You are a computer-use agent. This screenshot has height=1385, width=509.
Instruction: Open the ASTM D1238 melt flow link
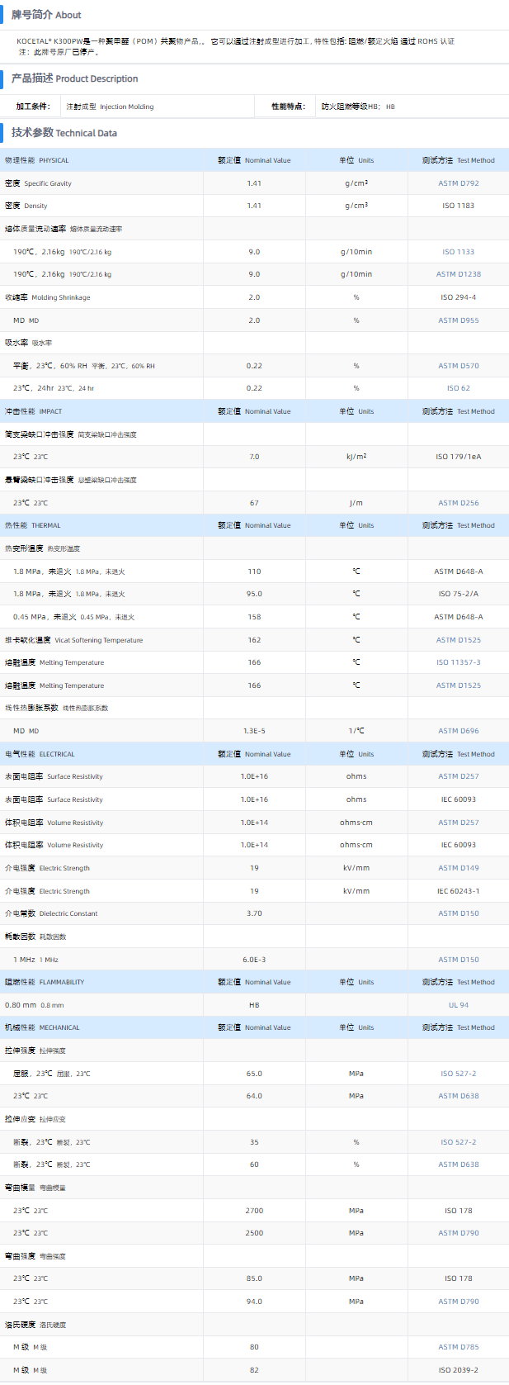(x=458, y=274)
